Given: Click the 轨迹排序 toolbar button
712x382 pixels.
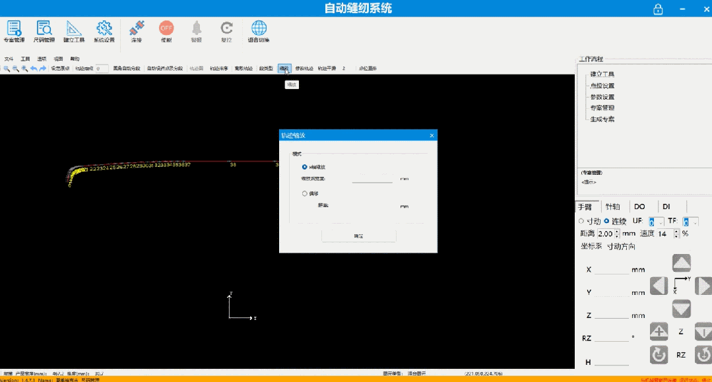Looking at the screenshot, I should tap(219, 69).
